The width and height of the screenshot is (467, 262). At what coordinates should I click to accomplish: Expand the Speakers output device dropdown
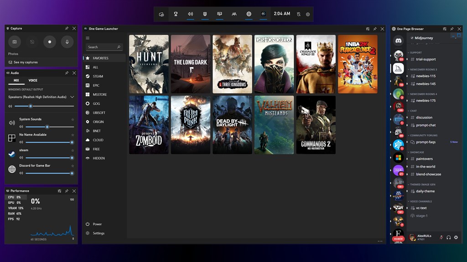[72, 97]
